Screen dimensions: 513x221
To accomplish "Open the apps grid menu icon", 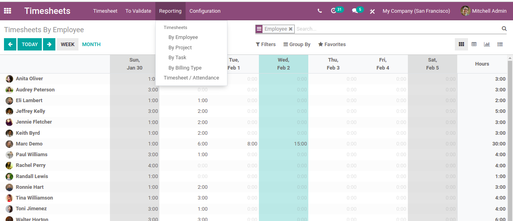I will 8,11.
